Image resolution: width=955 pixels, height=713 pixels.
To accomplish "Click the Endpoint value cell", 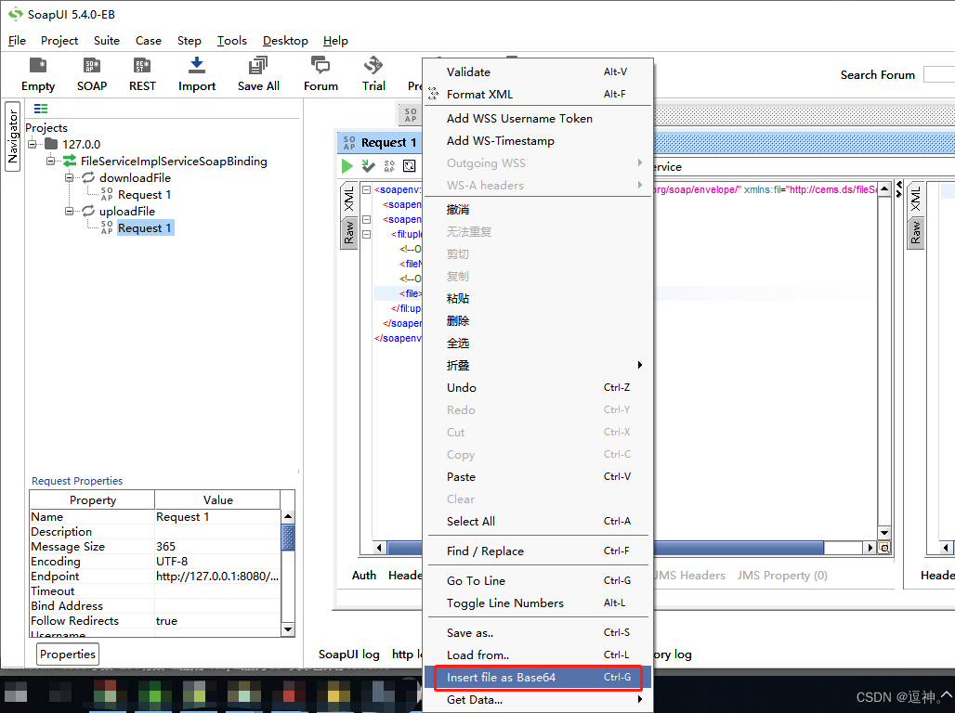I will 217,576.
